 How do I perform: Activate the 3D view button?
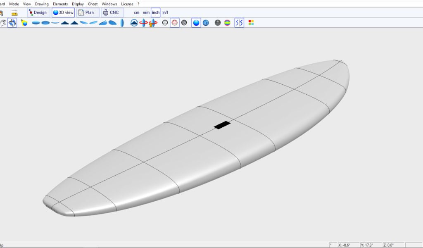coord(63,12)
